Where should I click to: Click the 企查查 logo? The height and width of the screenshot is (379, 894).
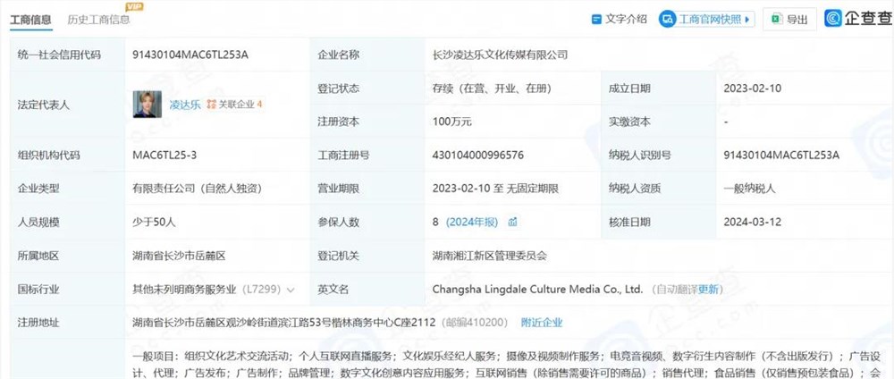coord(856,19)
